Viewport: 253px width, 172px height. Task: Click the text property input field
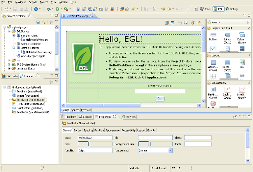[95, 137]
